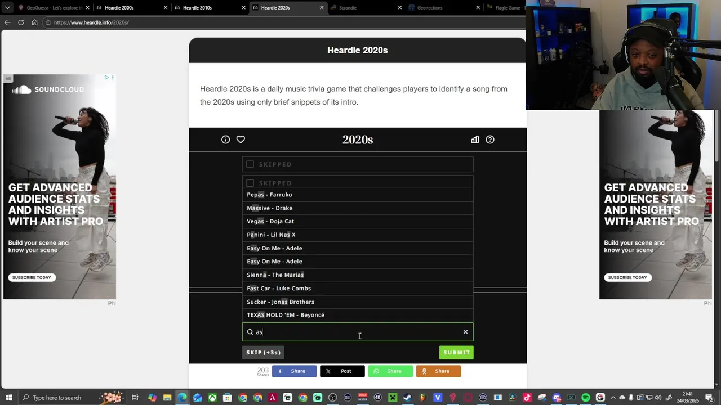Viewport: 721px width, 405px height.
Task: Open TikTok taskbar icon
Action: (x=527, y=398)
